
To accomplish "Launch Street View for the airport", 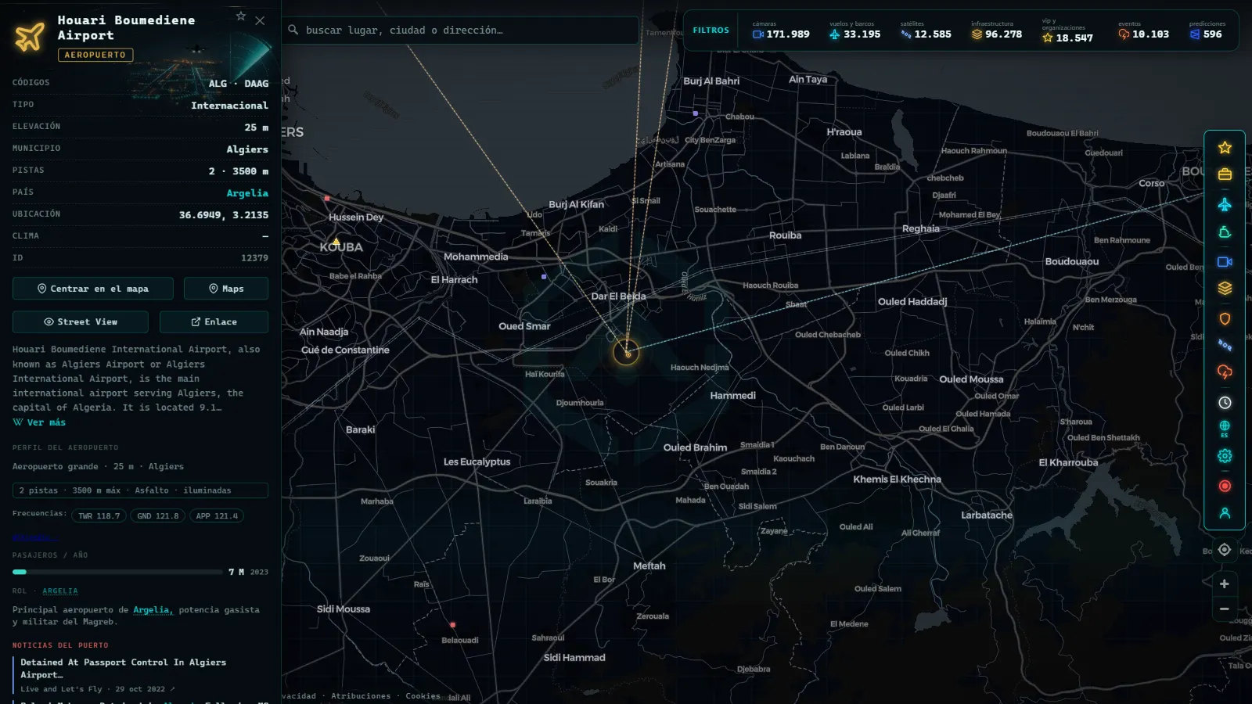I will pyautogui.click(x=81, y=321).
